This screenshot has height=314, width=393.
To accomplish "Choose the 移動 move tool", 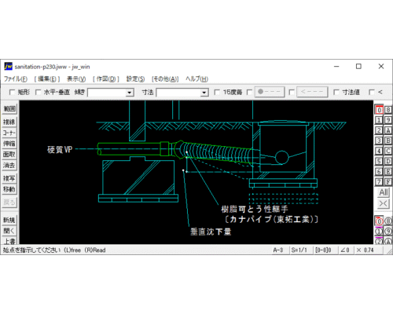I will point(9,189).
